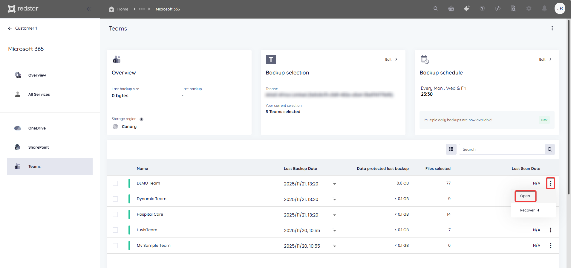Click the Backup schedule calendar icon

tap(425, 60)
